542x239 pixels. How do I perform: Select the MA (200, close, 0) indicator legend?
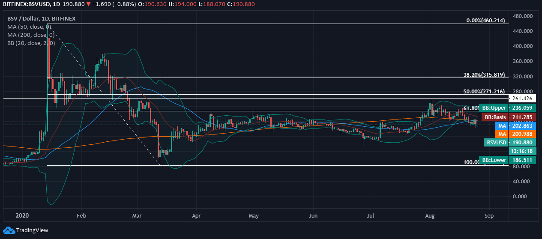31,35
